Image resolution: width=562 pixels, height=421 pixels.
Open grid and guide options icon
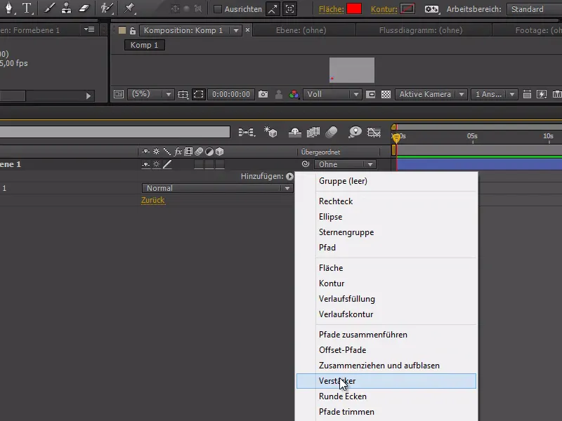(x=183, y=94)
